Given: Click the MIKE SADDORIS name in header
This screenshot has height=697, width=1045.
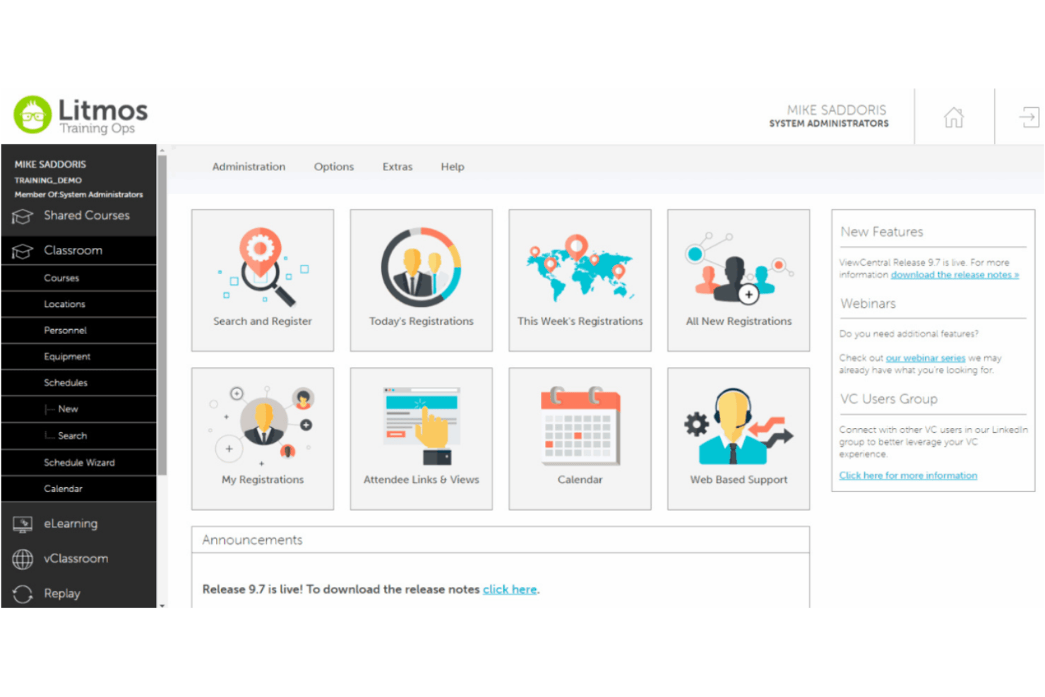Looking at the screenshot, I should [x=837, y=110].
